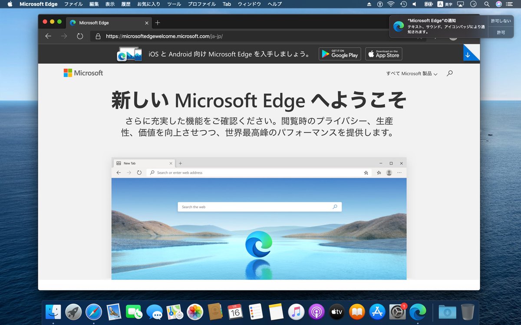
Task: Click the lock icon in address bar
Action: pos(98,36)
